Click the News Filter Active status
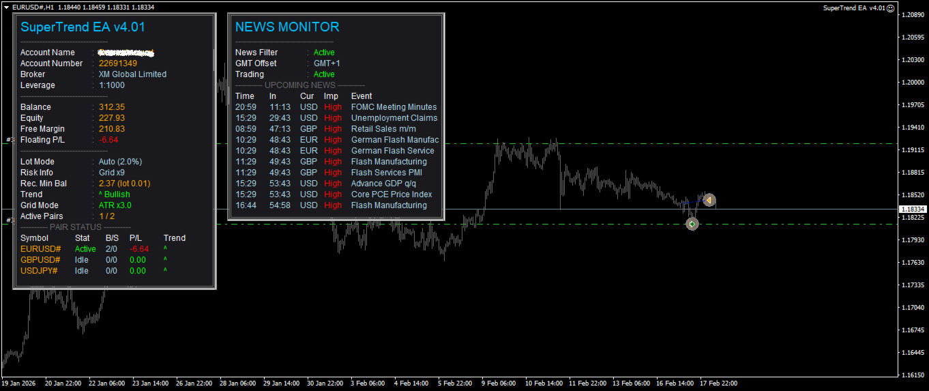 click(x=324, y=53)
